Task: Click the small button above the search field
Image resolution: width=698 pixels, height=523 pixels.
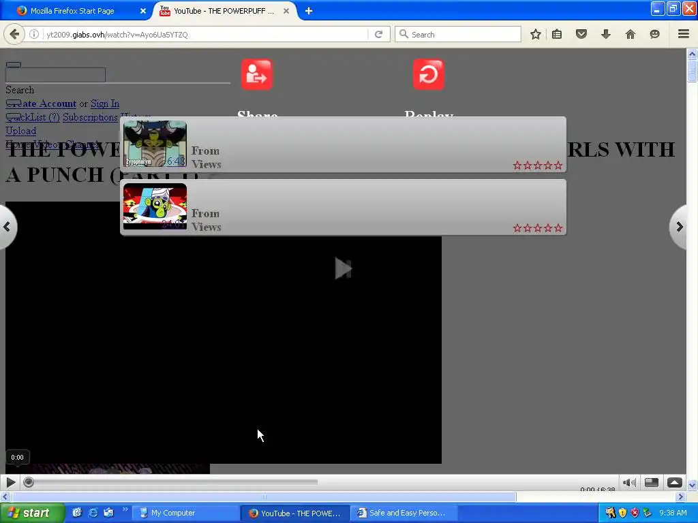Action: 14,65
